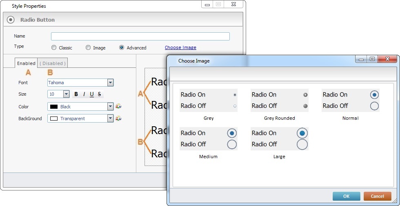
Task: Switch to the Disabled tab
Action: (52, 63)
